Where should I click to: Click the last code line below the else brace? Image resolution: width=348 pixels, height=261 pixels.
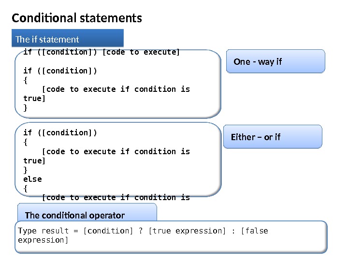pyautogui.click(x=116, y=197)
